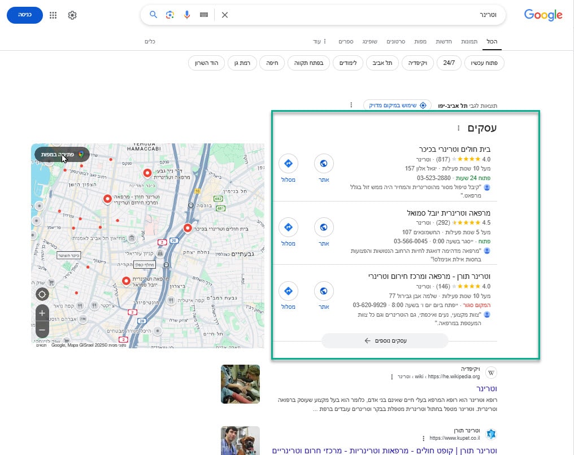Select the תל אביב filter chip
The image size is (574, 455).
click(x=382, y=63)
